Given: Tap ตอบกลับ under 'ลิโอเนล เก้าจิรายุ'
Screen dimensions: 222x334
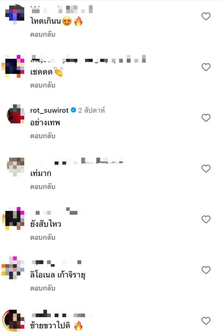Looking at the screenshot, I should (43, 288).
